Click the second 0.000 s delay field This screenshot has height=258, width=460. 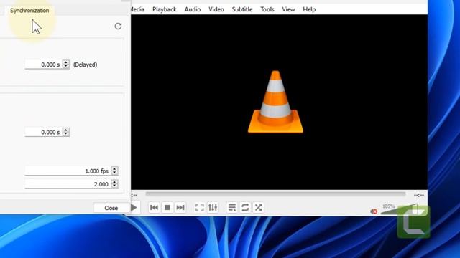(x=43, y=132)
